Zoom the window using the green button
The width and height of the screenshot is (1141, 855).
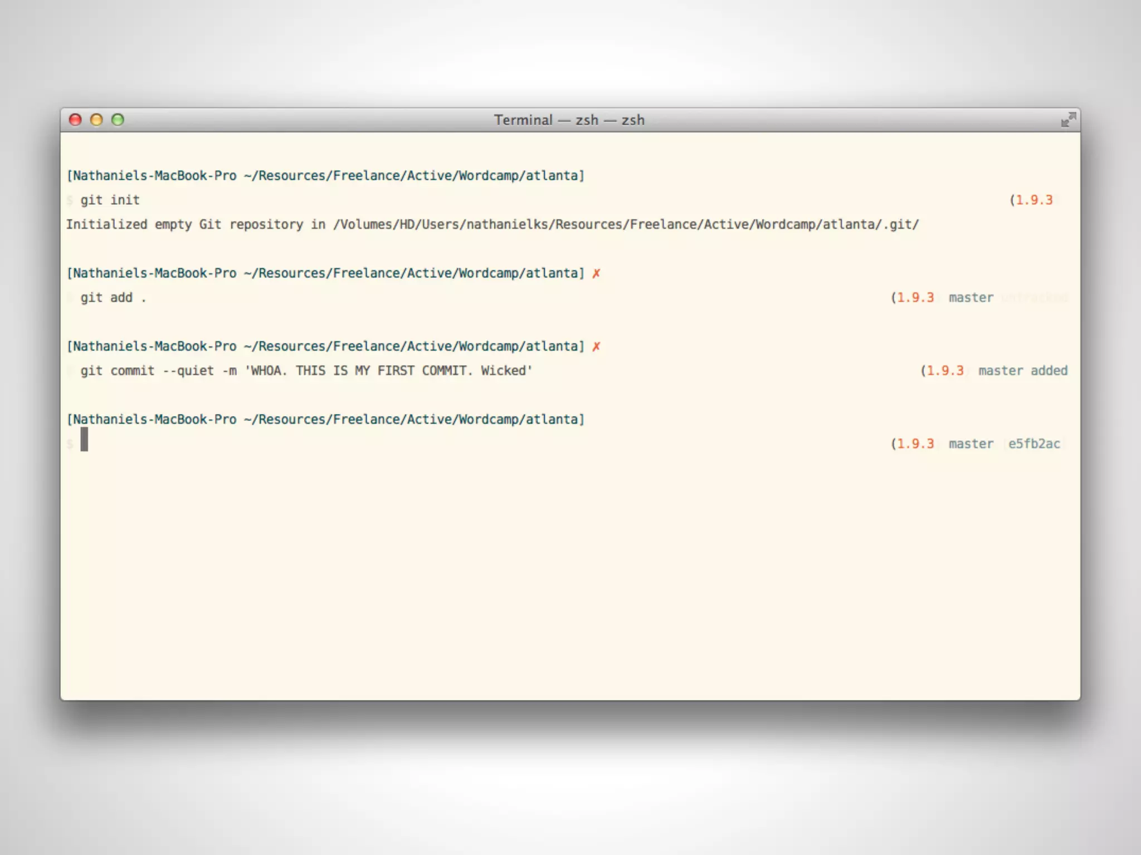[118, 120]
